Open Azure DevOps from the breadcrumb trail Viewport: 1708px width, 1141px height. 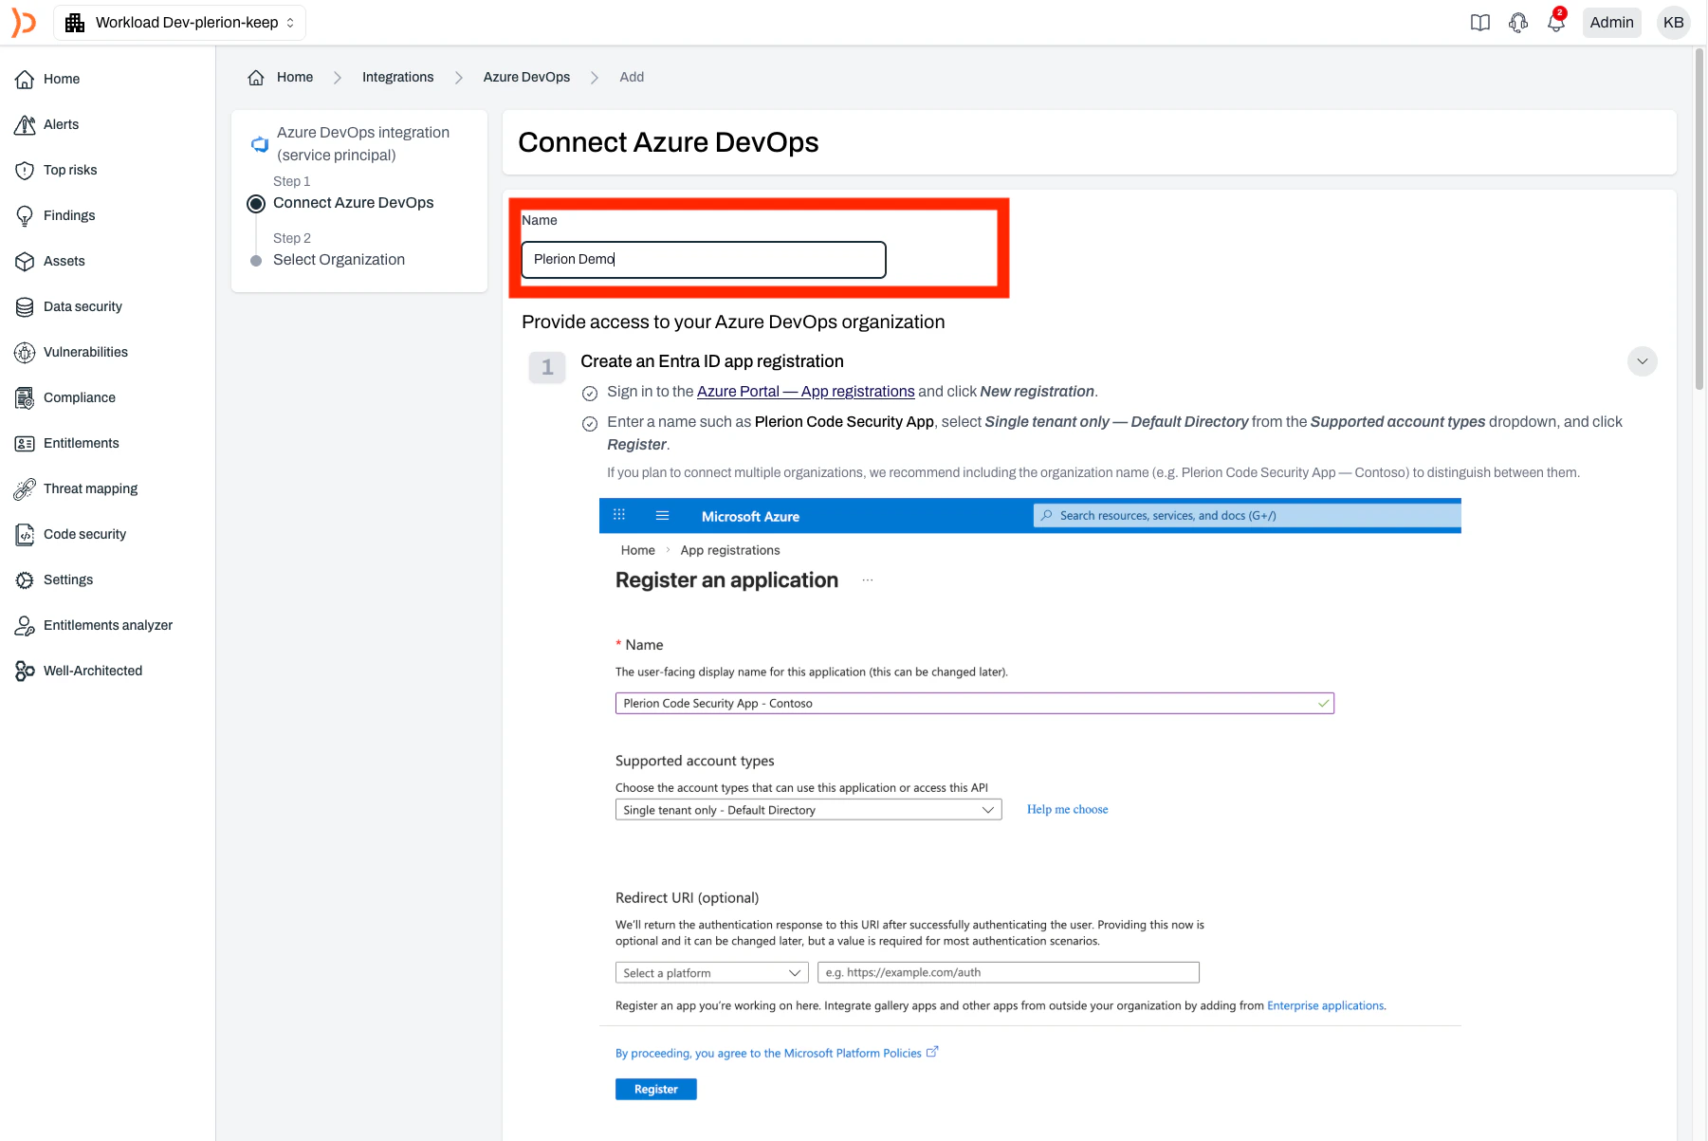[526, 77]
